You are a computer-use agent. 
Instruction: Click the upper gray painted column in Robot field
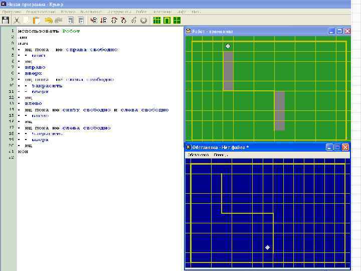228,71
